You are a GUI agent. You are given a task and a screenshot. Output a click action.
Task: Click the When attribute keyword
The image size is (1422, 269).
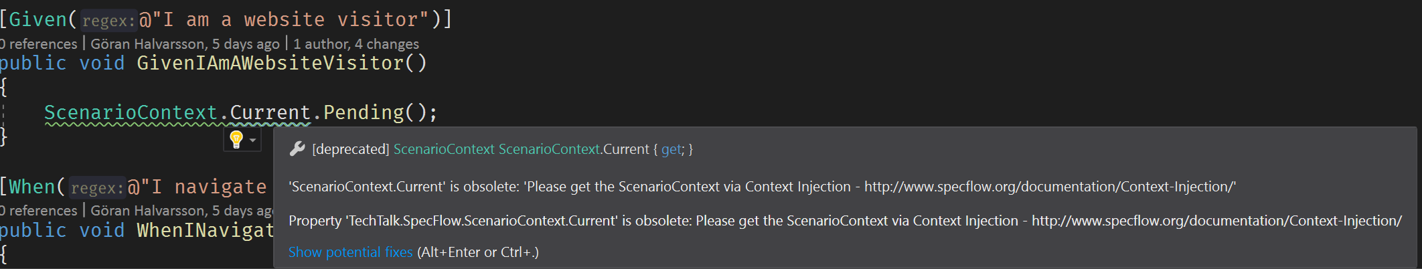pyautogui.click(x=32, y=187)
